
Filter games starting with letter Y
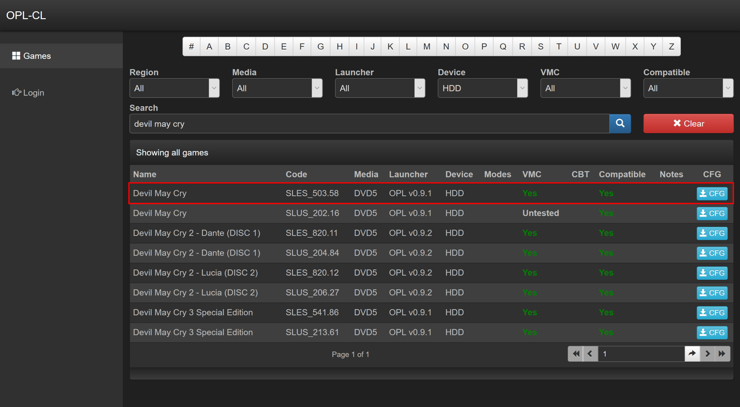point(653,46)
